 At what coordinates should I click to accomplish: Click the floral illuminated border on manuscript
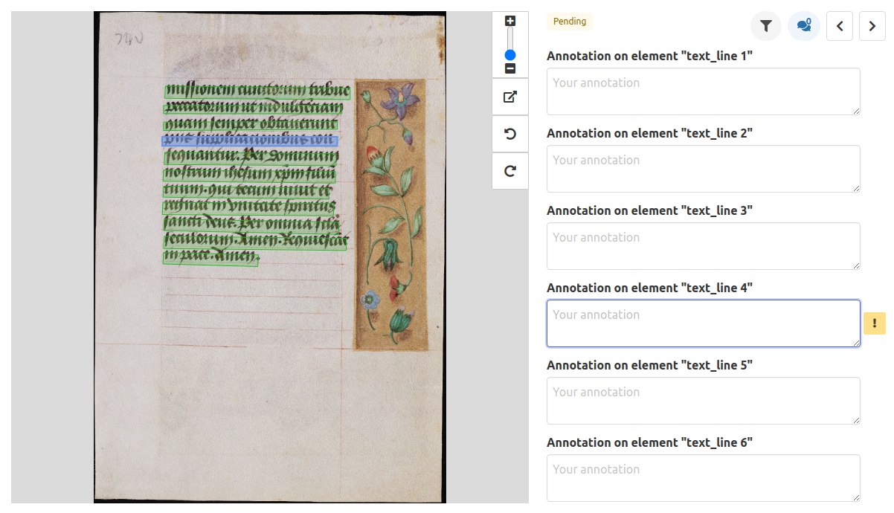click(390, 214)
